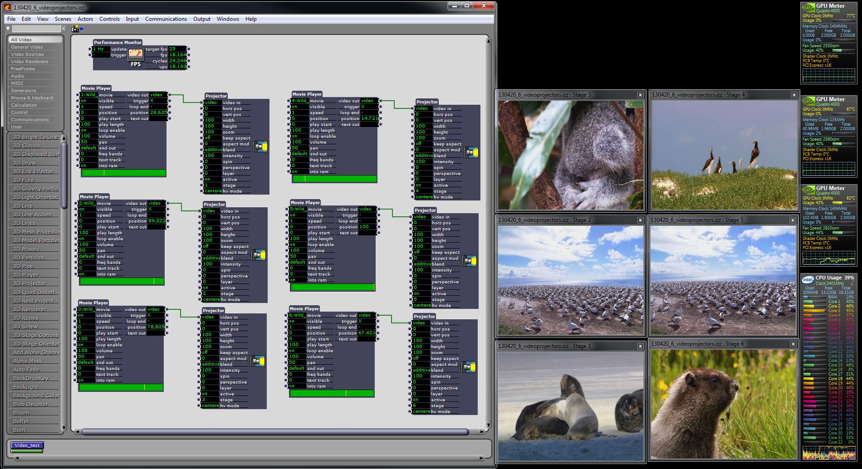Click the camera snapshot icon in the toolbar
Image resolution: width=862 pixels, height=469 pixels.
[x=75, y=29]
